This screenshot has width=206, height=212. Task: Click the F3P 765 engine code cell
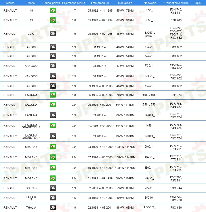coord(176,20)
